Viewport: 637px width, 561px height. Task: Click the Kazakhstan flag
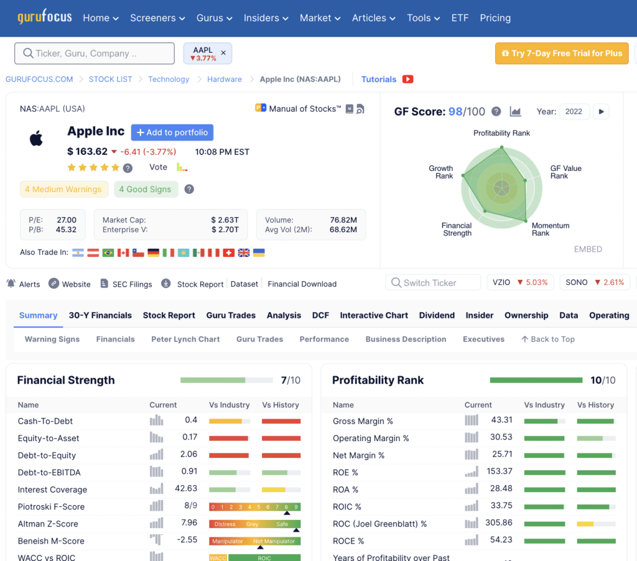click(184, 253)
